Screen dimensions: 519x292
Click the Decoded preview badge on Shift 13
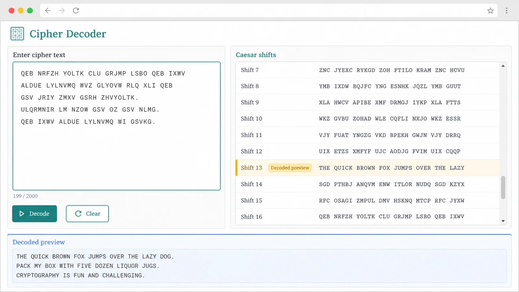point(290,168)
